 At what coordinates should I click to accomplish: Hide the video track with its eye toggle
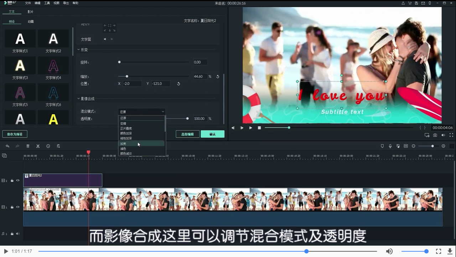click(x=17, y=207)
